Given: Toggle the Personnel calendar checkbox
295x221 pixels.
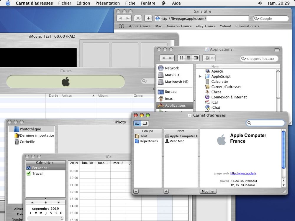Looking at the screenshot, I should click(29, 168).
